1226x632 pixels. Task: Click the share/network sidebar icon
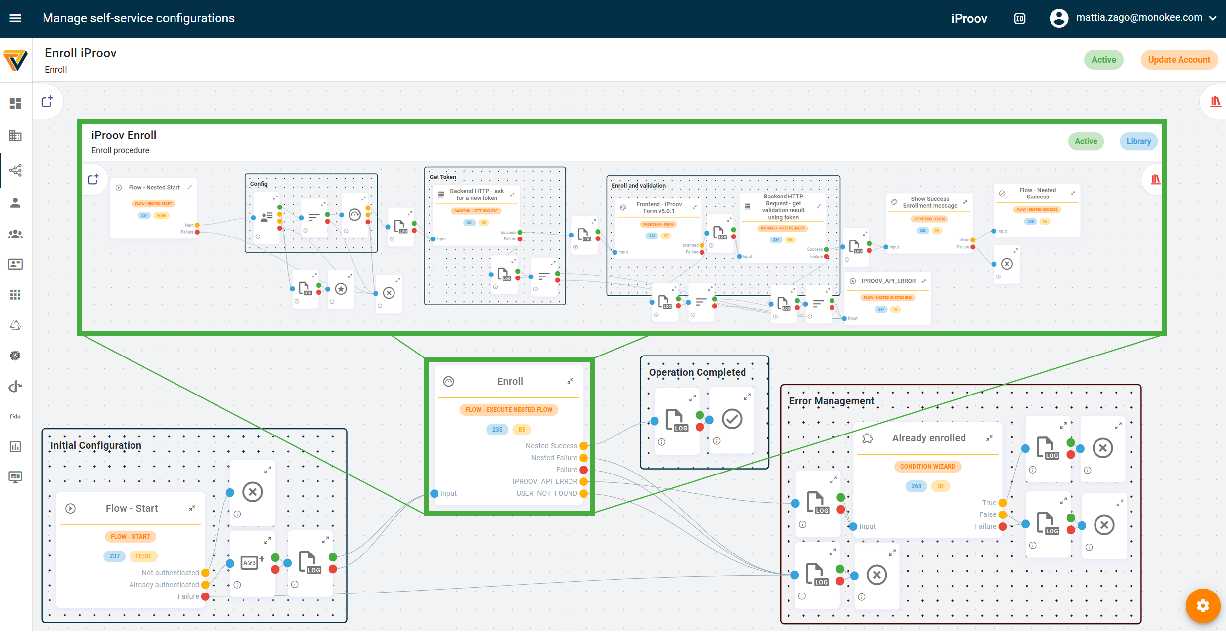tap(15, 170)
